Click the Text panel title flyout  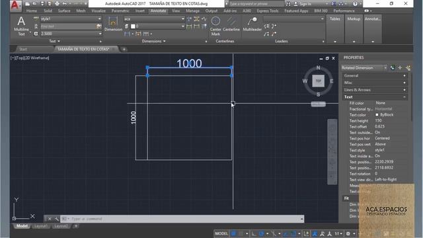(54, 41)
